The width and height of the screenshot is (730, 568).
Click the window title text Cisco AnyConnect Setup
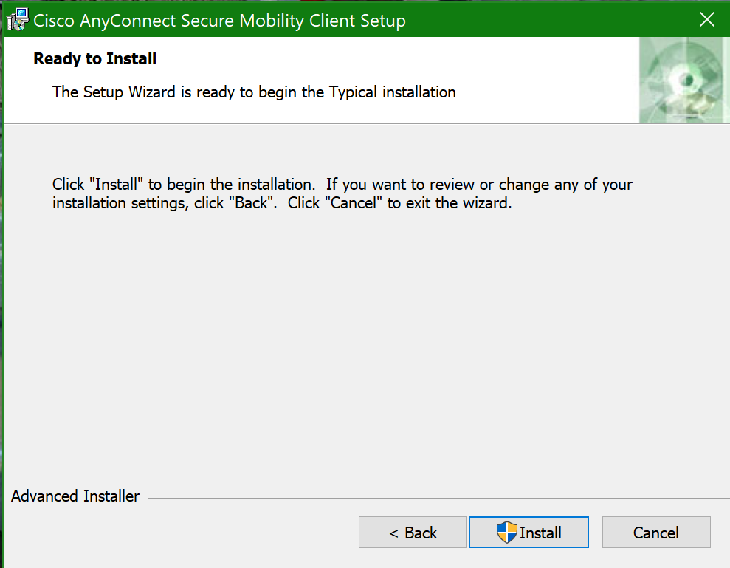pyautogui.click(x=219, y=21)
